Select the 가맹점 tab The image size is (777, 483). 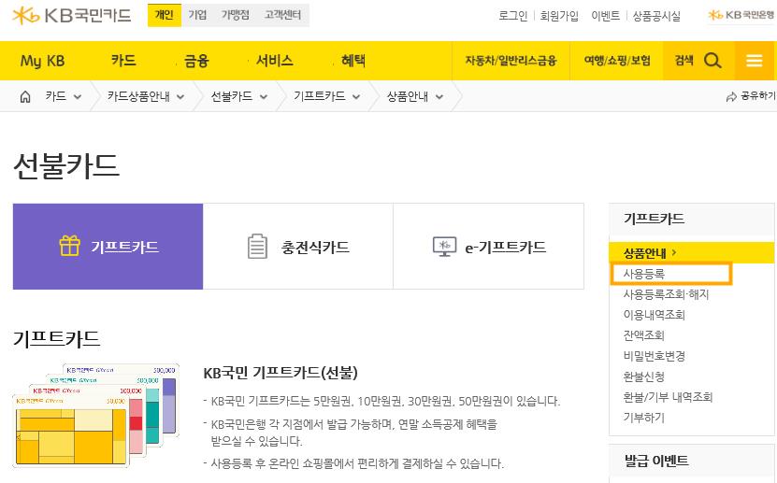point(236,15)
